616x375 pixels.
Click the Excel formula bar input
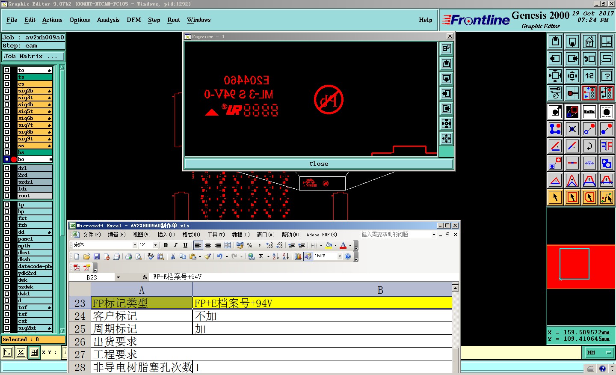click(304, 277)
